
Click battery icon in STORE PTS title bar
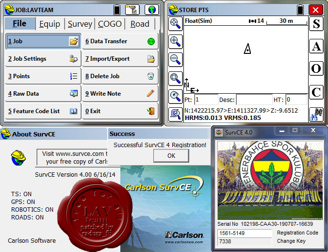pyautogui.click(x=300, y=10)
